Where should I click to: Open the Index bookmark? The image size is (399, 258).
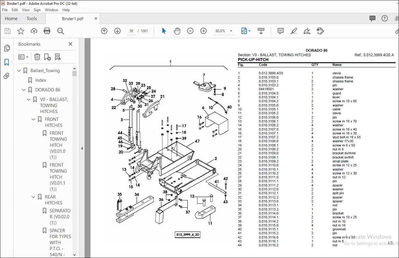pyautogui.click(x=41, y=80)
